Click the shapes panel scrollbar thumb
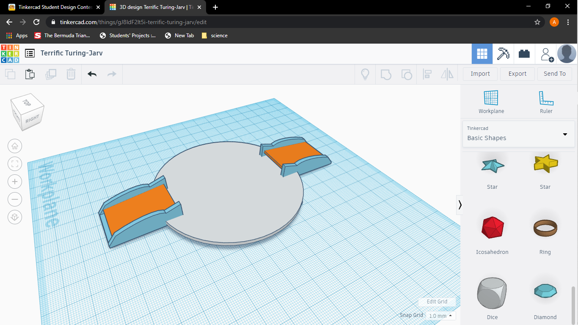The height and width of the screenshot is (325, 578). [574, 305]
